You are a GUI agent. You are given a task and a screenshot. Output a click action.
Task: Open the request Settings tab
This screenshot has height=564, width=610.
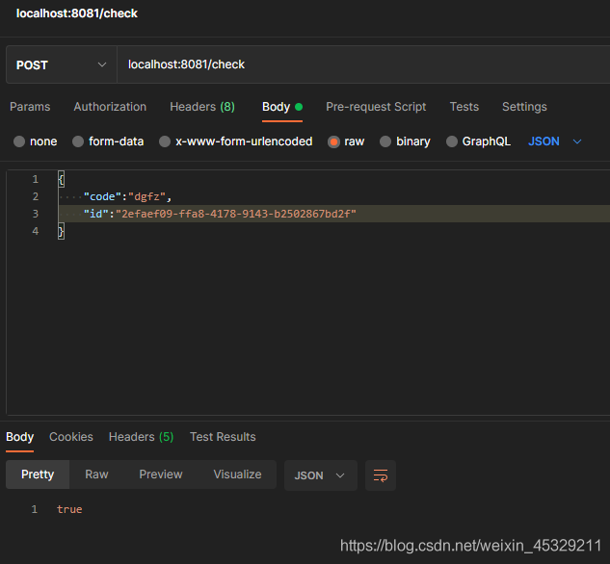524,107
